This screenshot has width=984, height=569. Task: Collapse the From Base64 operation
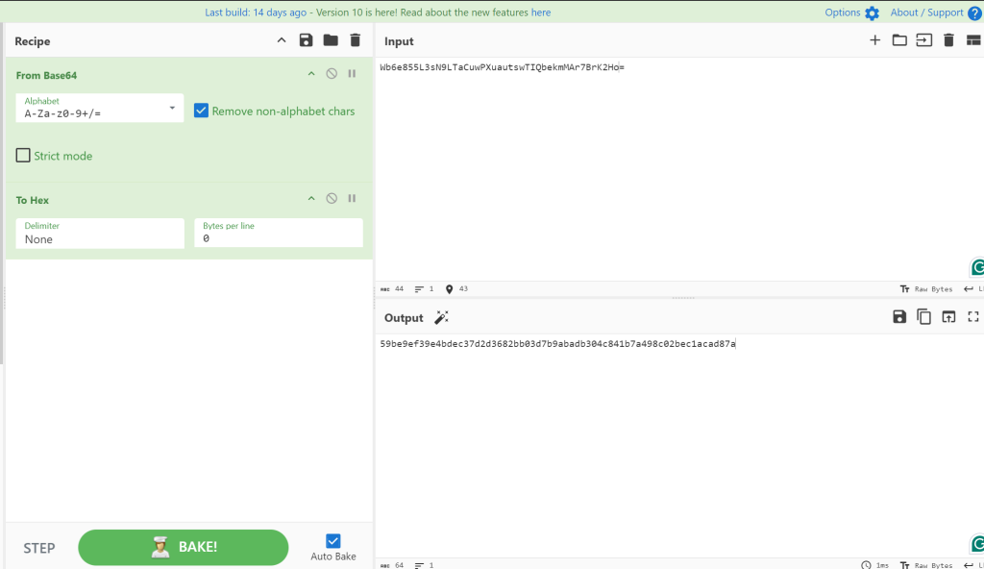pyautogui.click(x=311, y=74)
